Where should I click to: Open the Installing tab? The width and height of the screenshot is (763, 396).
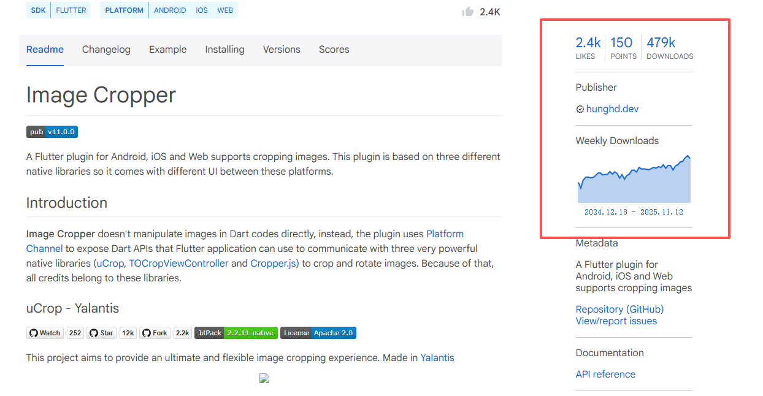coord(224,50)
